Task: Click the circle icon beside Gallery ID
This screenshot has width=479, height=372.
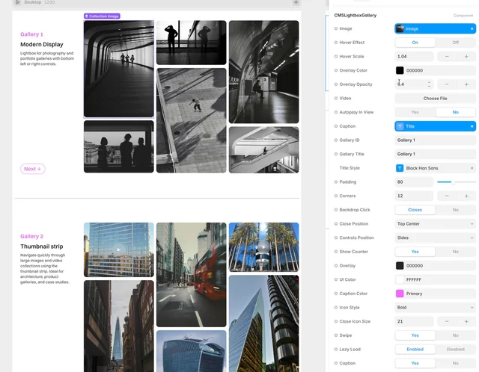Action: tap(336, 140)
